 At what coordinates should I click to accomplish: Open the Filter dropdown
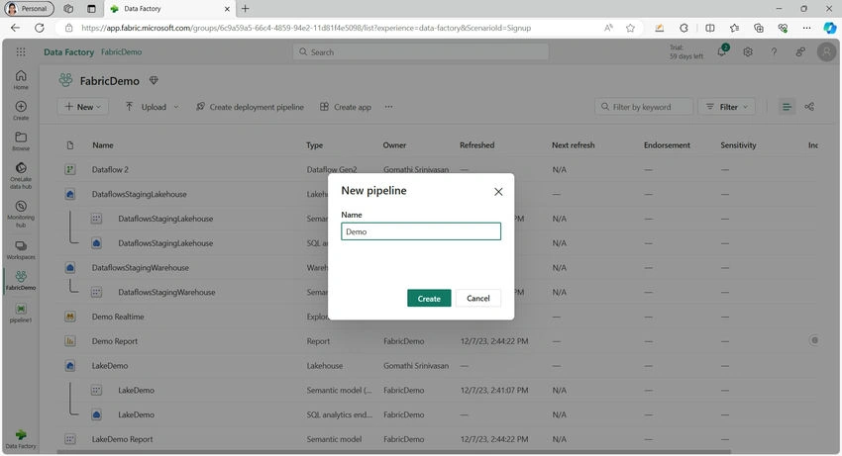[x=726, y=107]
